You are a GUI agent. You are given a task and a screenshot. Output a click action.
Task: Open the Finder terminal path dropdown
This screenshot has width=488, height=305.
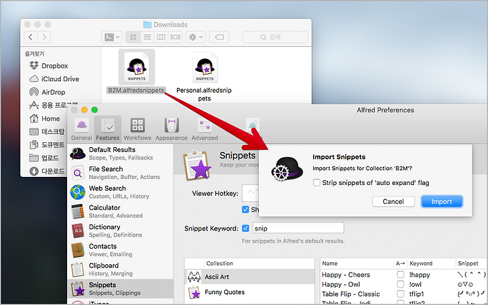pos(112,37)
